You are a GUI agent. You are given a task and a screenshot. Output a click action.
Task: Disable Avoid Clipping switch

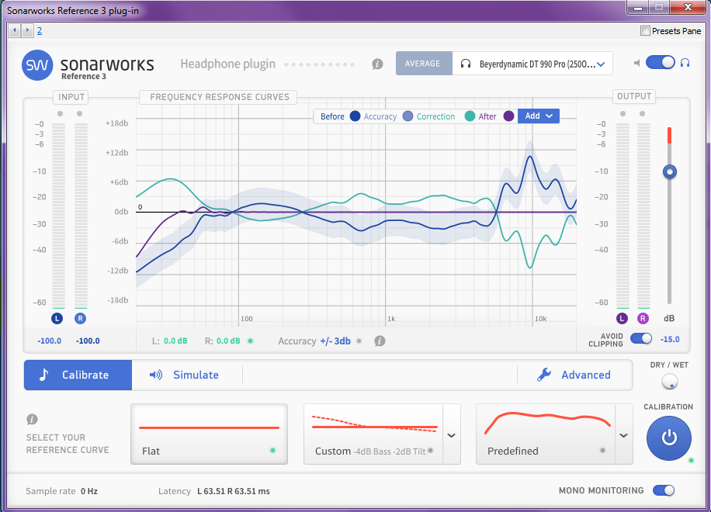pos(641,338)
